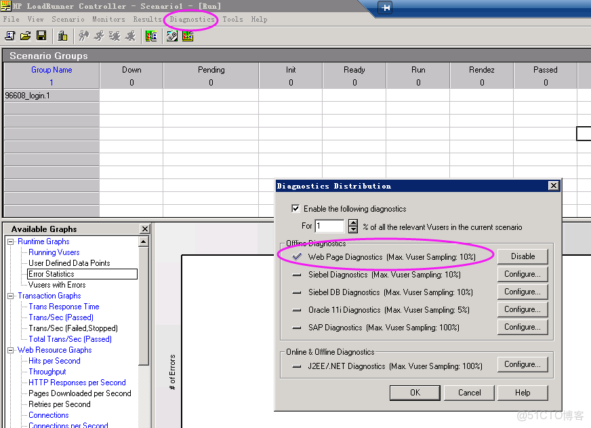Viewport: 591px width, 428px height.
Task: Collapse the Runtime Graphs tree node
Action: (x=11, y=241)
